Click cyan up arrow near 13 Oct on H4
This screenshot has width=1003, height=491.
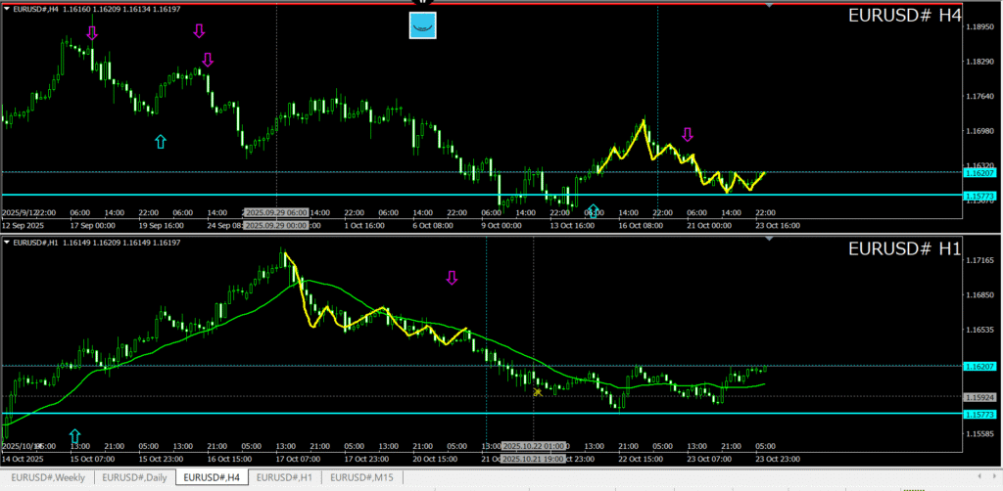coord(594,210)
